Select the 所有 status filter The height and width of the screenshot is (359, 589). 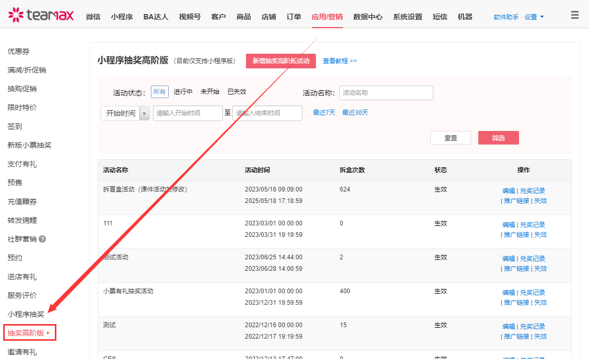(160, 92)
